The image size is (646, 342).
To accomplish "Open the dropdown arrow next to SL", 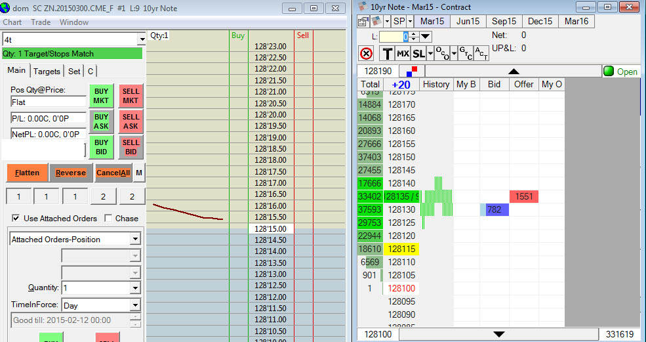I will coord(430,54).
